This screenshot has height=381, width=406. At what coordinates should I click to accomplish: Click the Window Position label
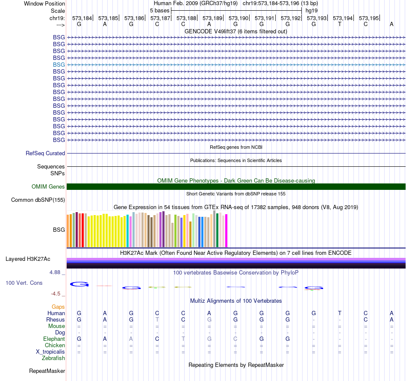click(x=44, y=3)
